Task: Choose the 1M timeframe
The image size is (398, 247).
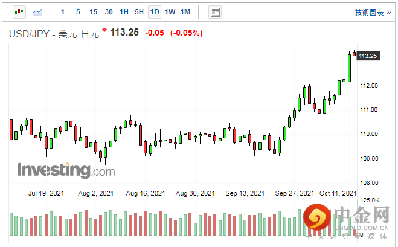Action: pyautogui.click(x=185, y=12)
